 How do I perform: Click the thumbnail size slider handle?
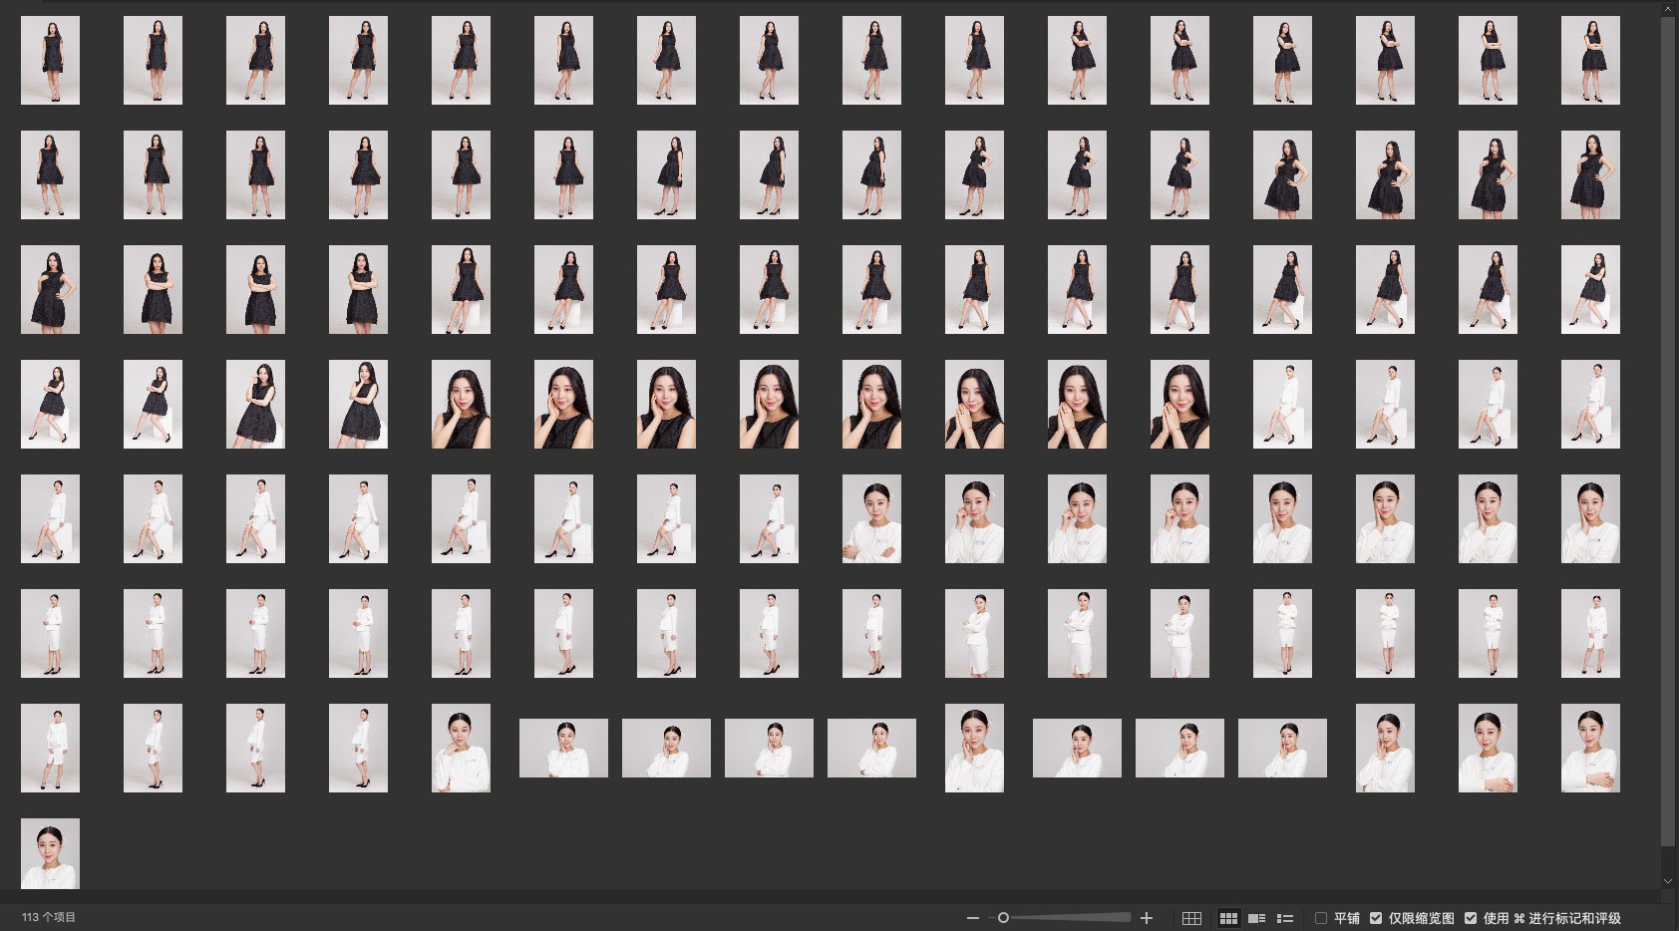pos(1003,918)
